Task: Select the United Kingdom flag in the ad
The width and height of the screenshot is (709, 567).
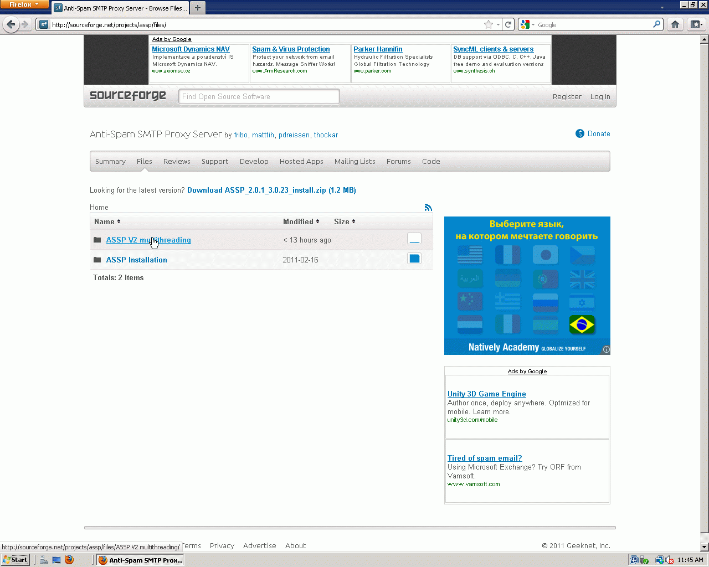Action: pos(582,279)
